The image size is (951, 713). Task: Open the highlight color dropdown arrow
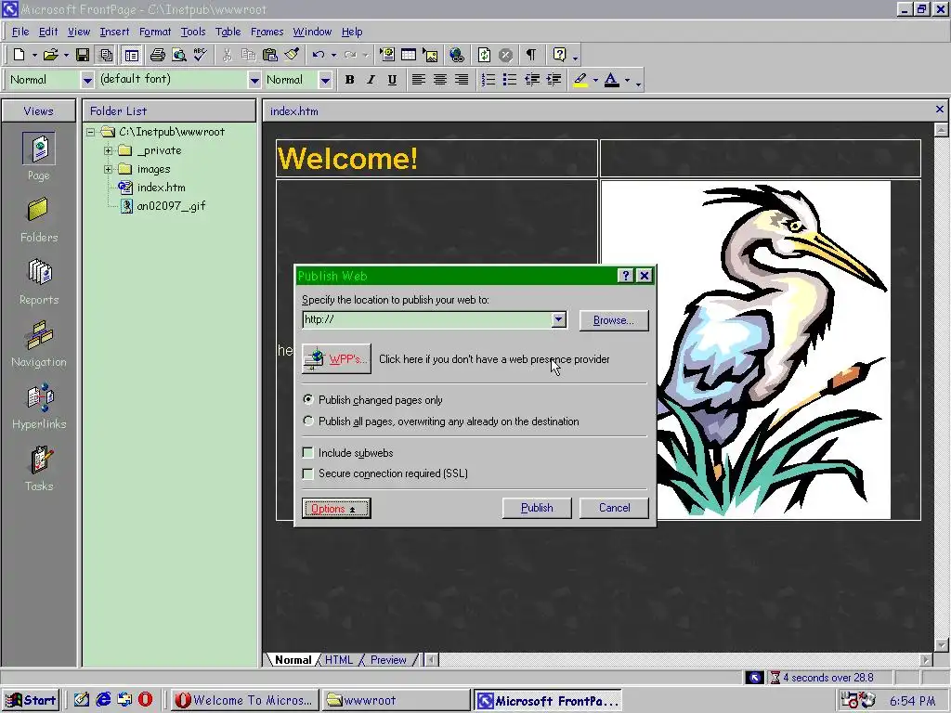[x=595, y=80]
